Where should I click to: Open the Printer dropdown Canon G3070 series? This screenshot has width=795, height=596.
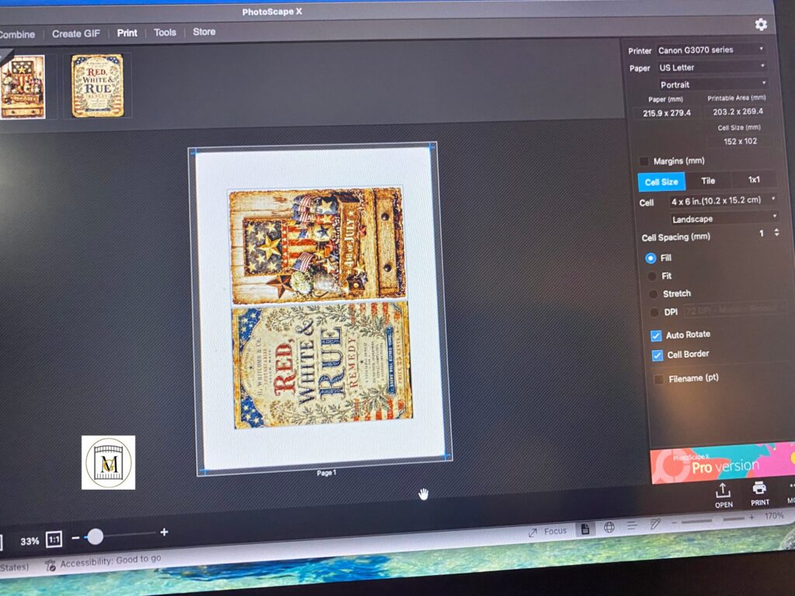click(710, 50)
